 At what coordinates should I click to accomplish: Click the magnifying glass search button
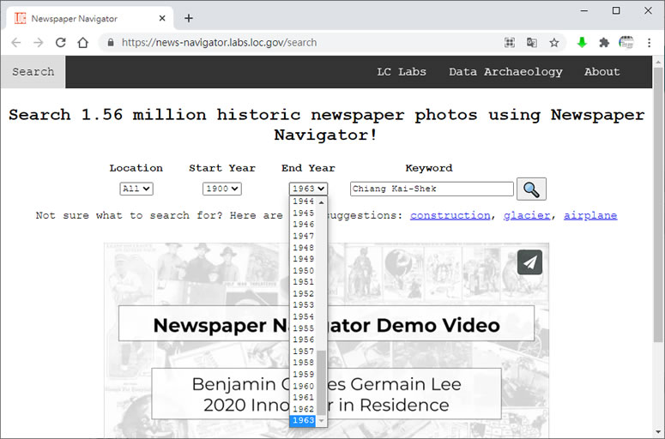[531, 189]
